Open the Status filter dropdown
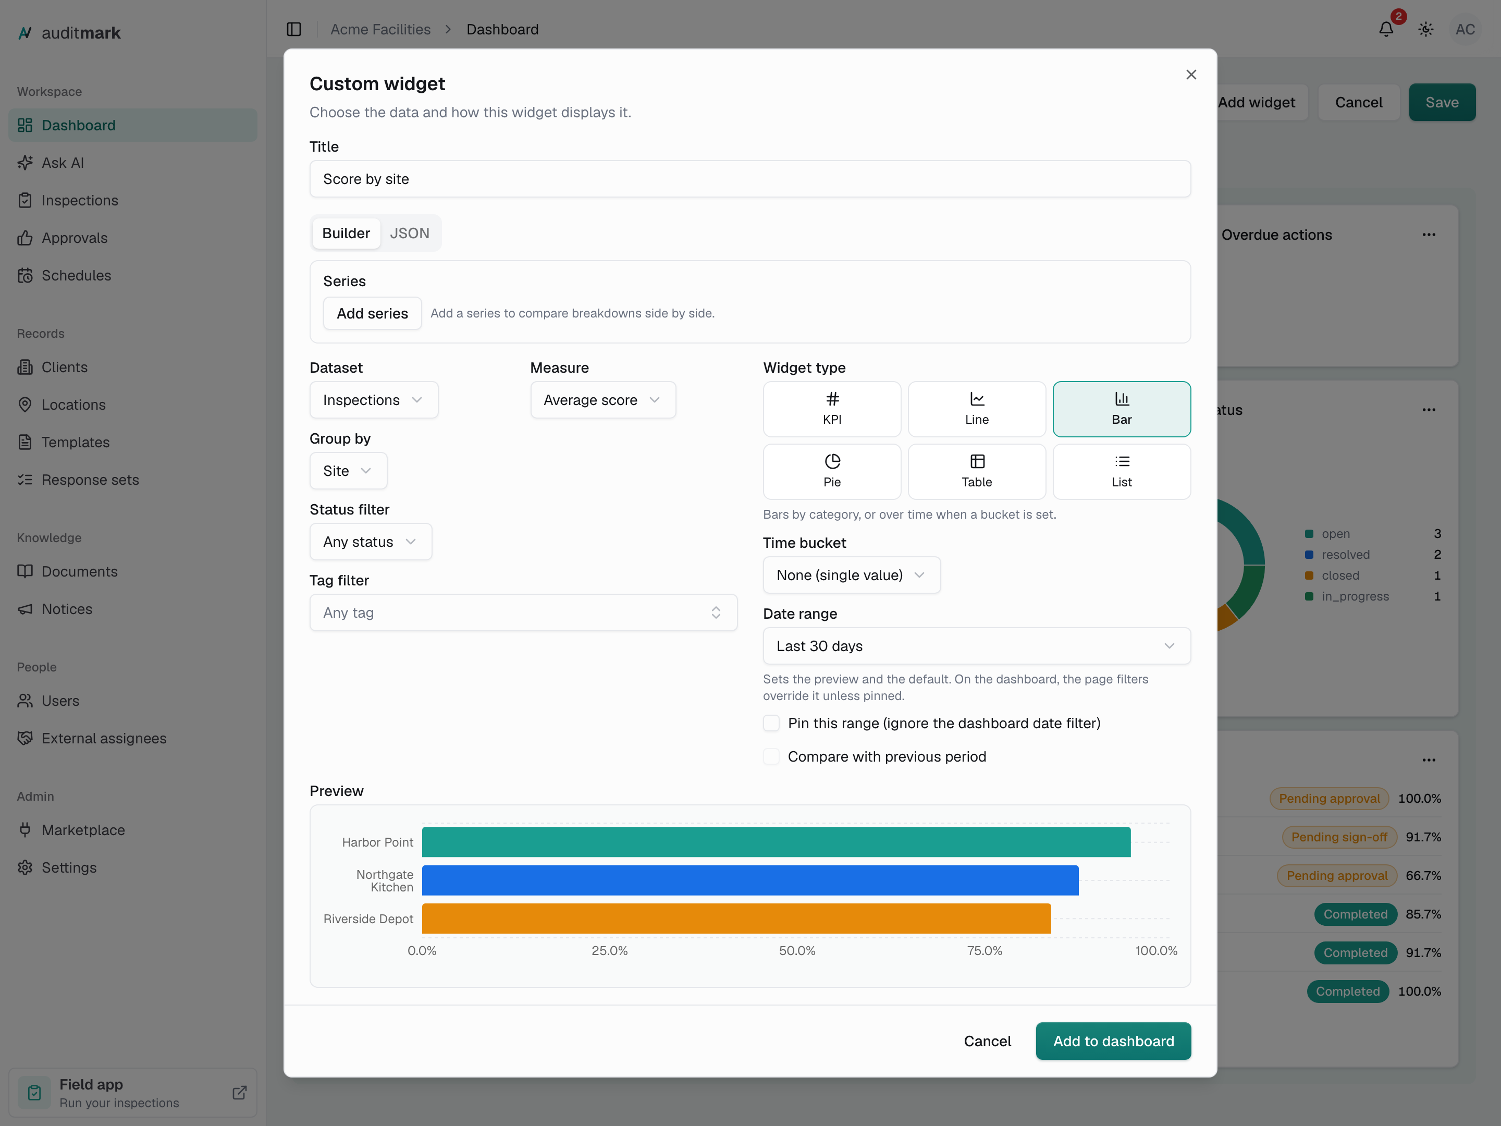 (371, 542)
